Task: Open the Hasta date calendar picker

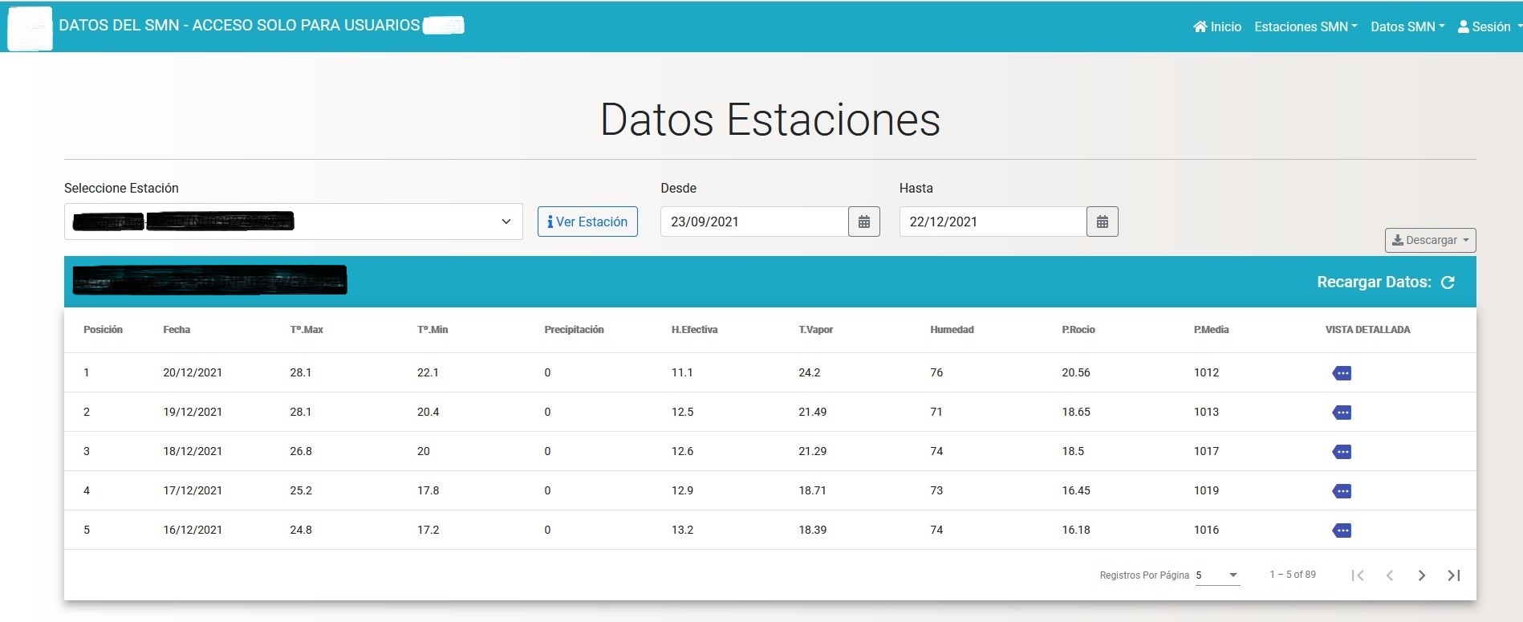Action: pyautogui.click(x=1102, y=222)
